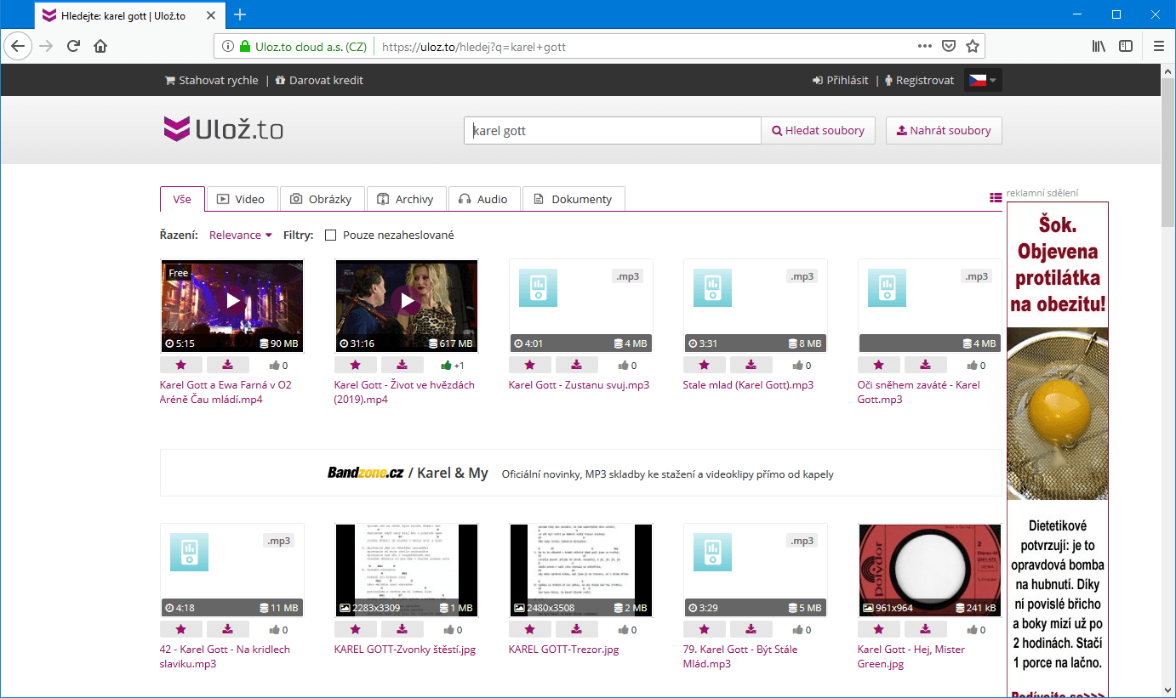Open the Relevance sorting dropdown
The height and width of the screenshot is (698, 1176).
[241, 236]
